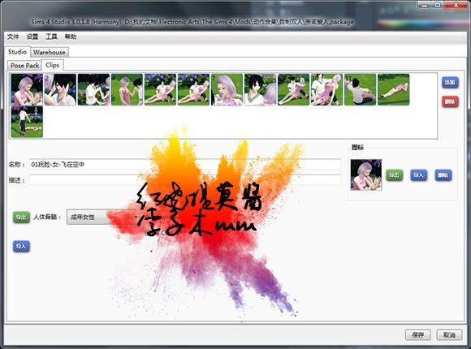The image size is (471, 349).
Task: Open the 文件 menu
Action: point(13,37)
